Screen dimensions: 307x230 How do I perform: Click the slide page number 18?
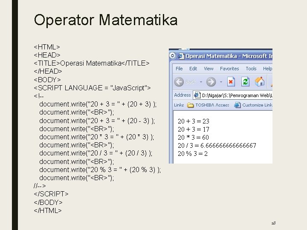[x=273, y=223]
